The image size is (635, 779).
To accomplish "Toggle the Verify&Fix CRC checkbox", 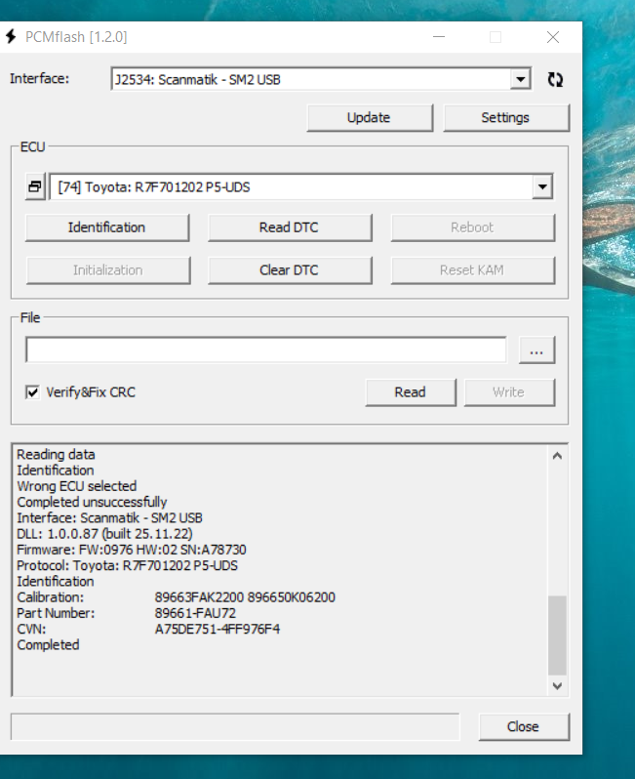I will point(33,392).
